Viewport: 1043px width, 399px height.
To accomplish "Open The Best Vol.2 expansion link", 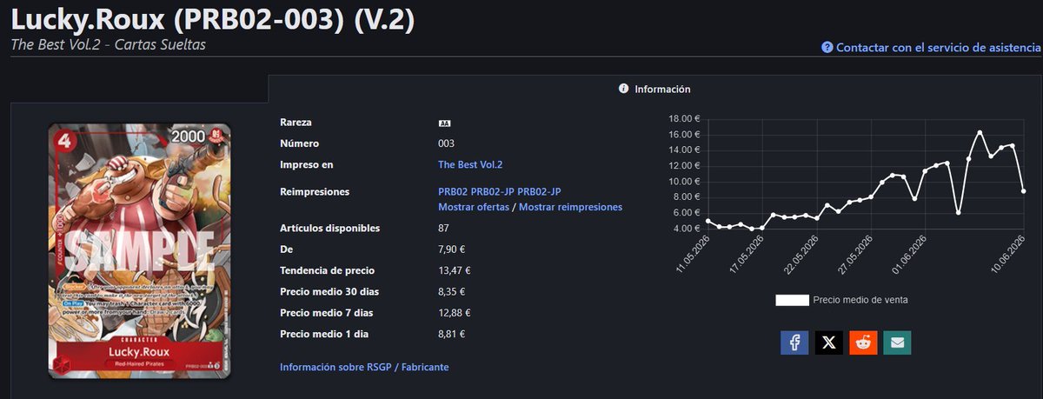I will [470, 164].
